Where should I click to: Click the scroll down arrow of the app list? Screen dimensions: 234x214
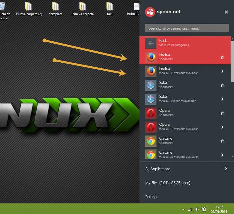(x=232, y=156)
